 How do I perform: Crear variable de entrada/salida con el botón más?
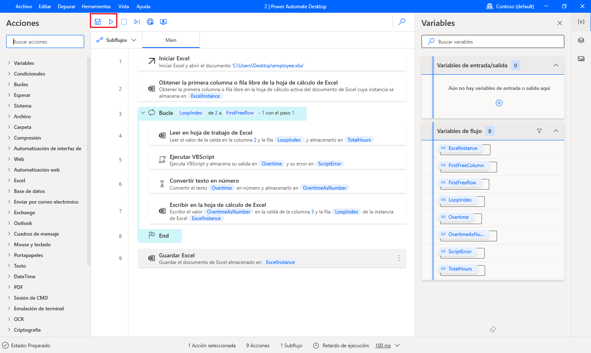[499, 103]
